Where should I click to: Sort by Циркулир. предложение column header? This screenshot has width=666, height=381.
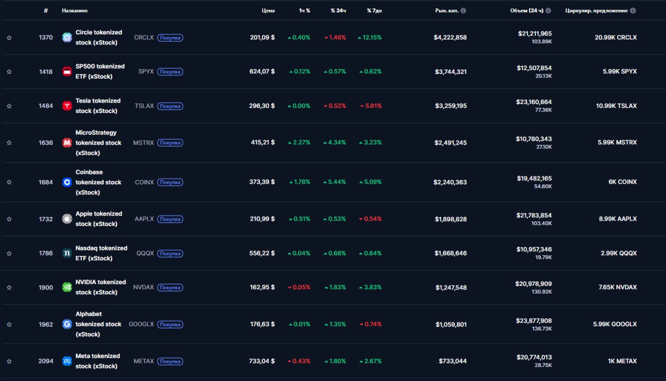597,10
